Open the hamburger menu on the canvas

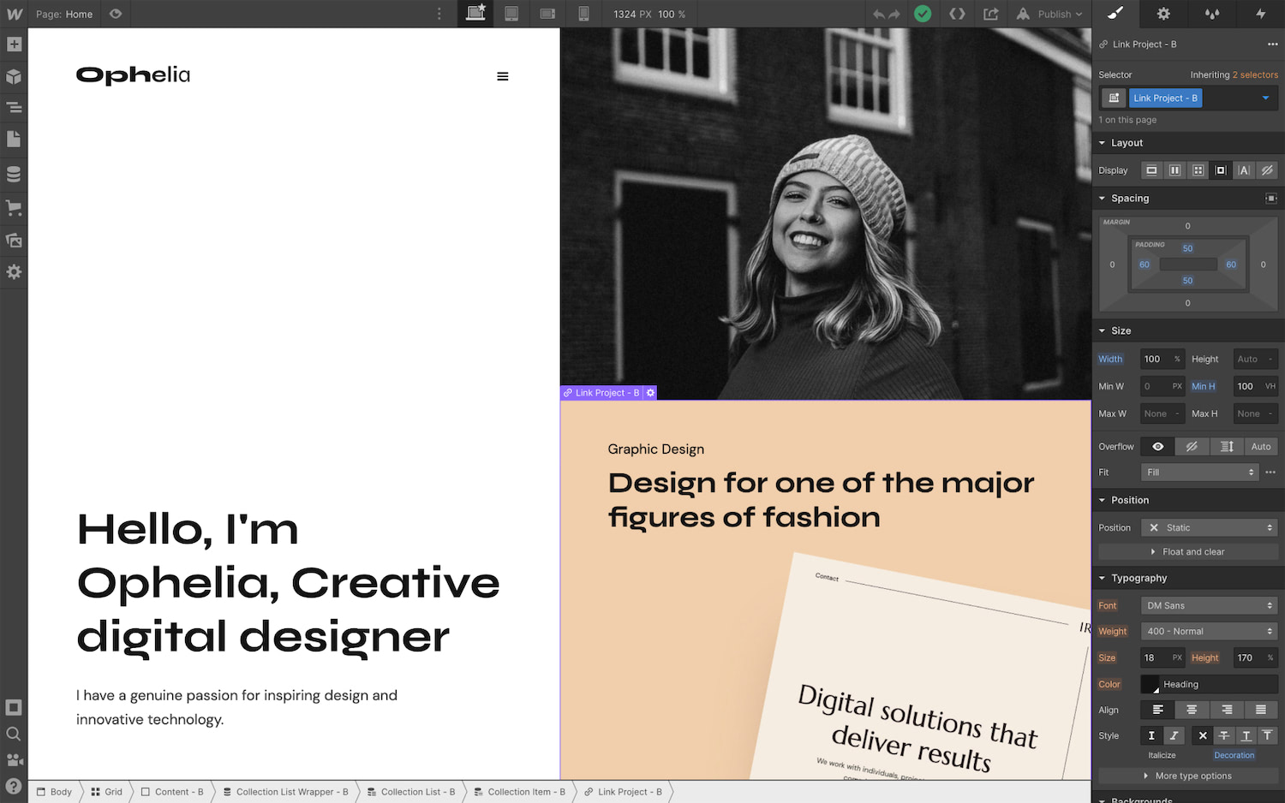tap(503, 76)
